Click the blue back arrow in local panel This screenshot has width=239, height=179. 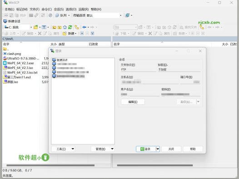tap(85, 27)
